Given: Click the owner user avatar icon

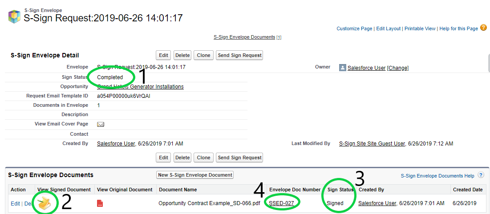Looking at the screenshot, I should point(343,68).
